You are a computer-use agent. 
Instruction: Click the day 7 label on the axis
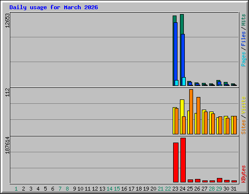[60, 189]
